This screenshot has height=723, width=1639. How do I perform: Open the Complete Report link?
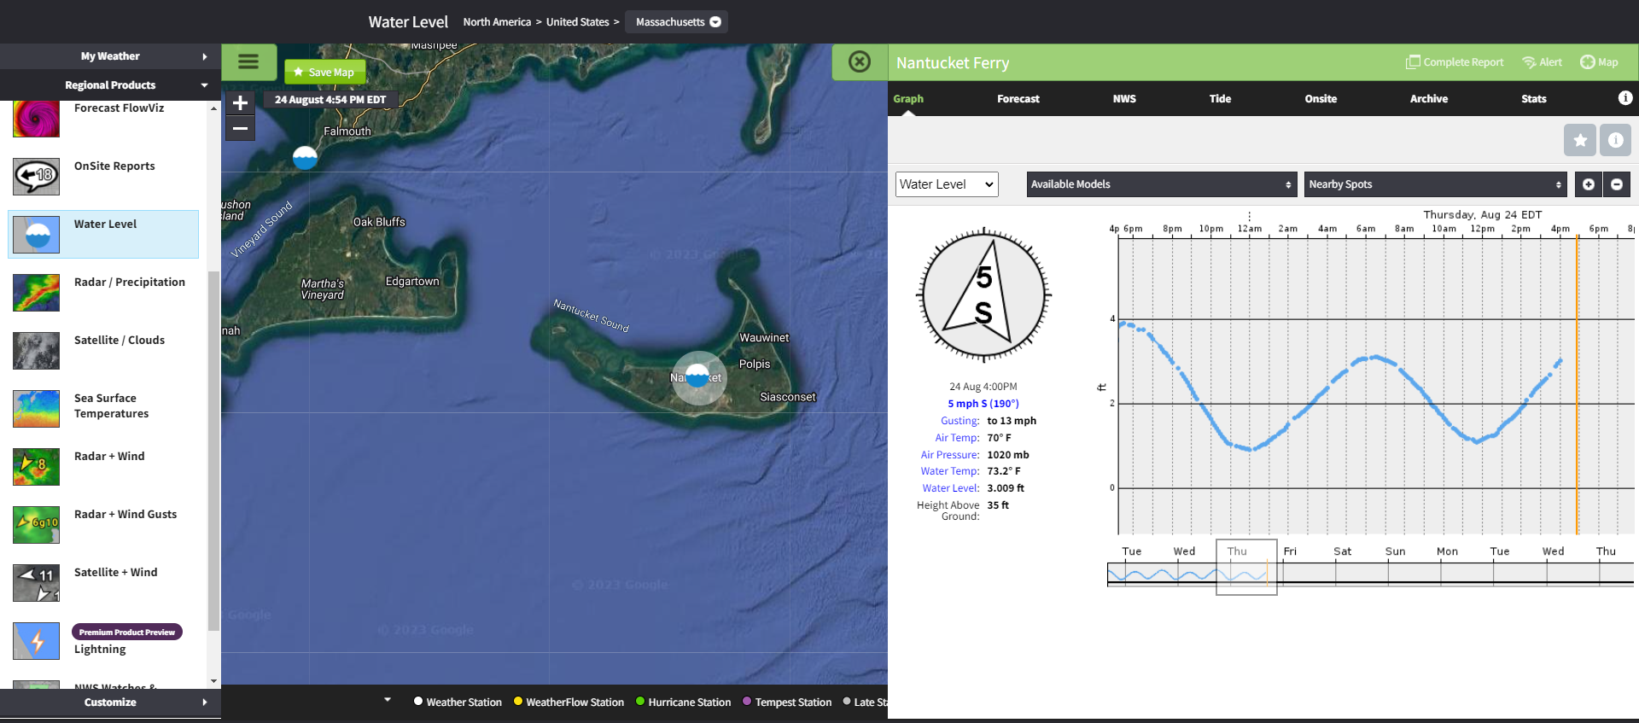[1455, 62]
